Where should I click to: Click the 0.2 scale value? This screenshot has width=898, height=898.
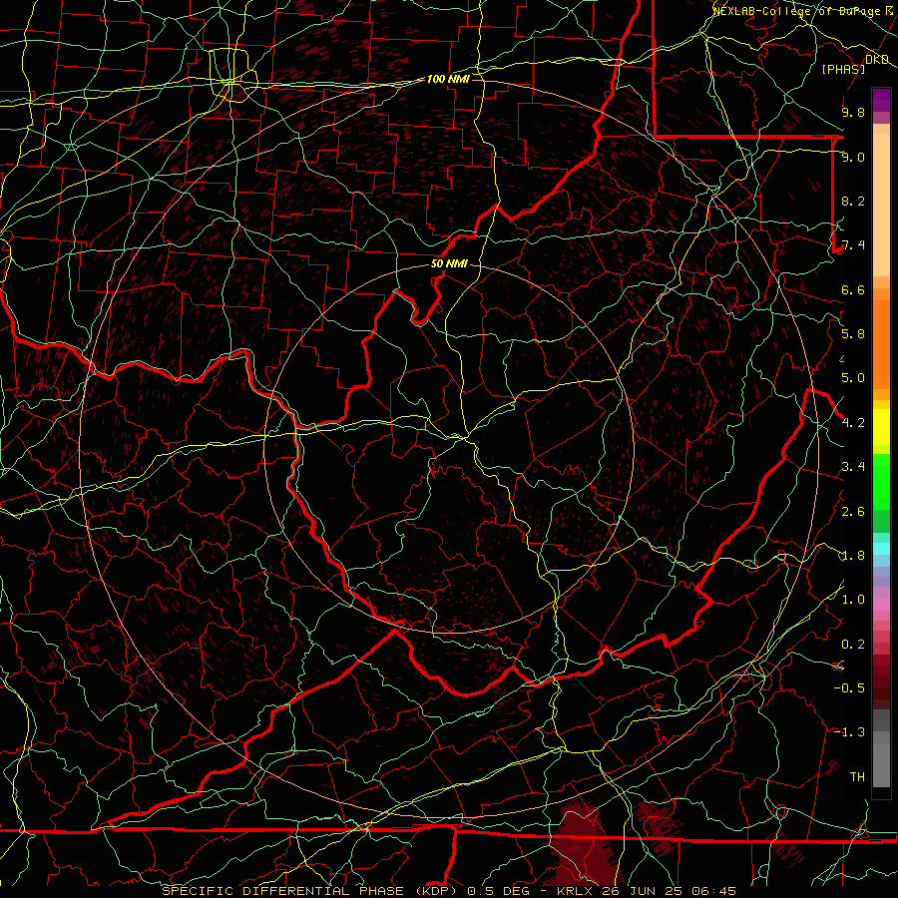(x=853, y=645)
